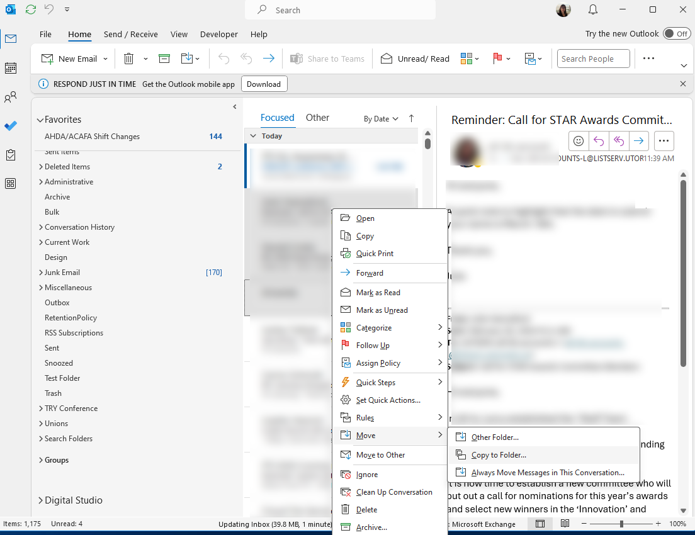Collapse the Favorites section
The image size is (695, 535).
point(40,120)
